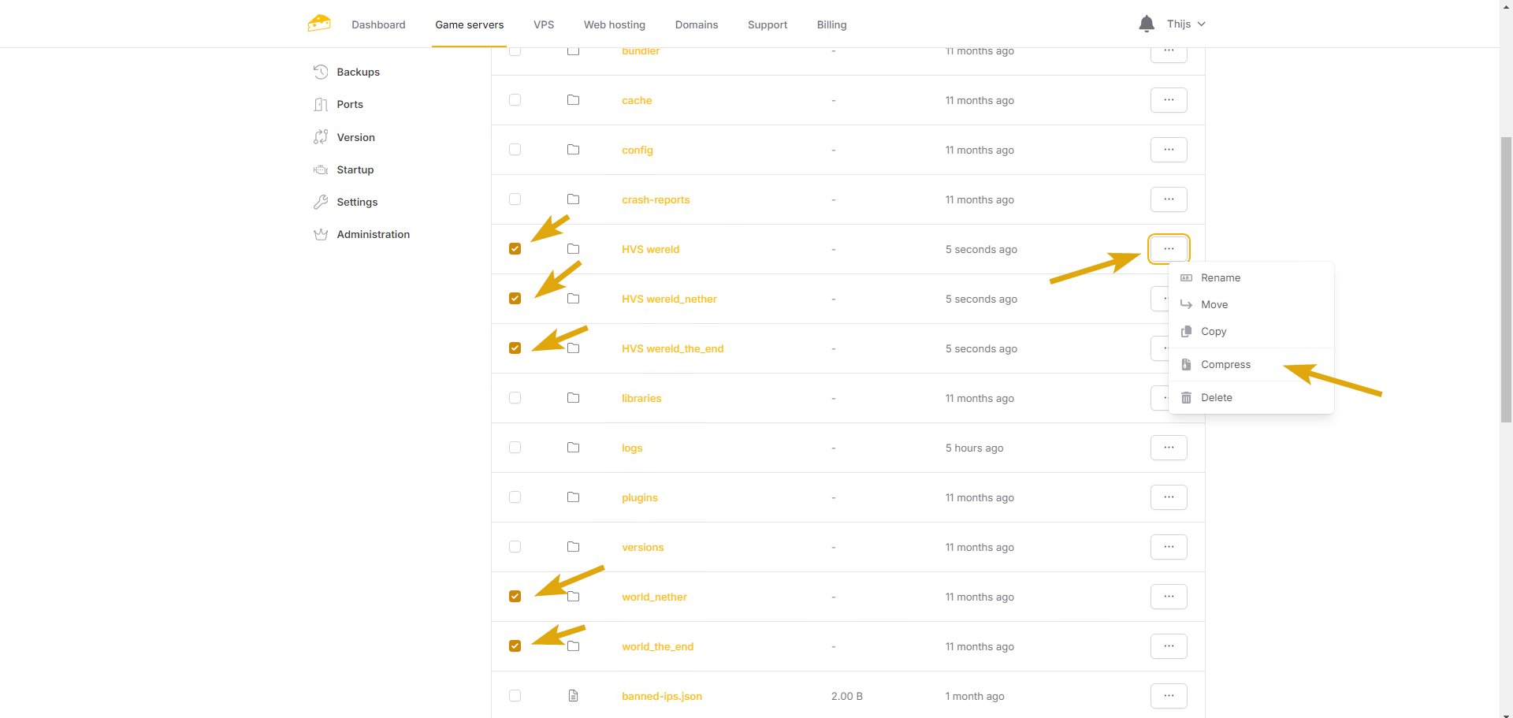Viewport: 1513px width, 718px height.
Task: Click the cheese logo in header
Action: pyautogui.click(x=319, y=24)
